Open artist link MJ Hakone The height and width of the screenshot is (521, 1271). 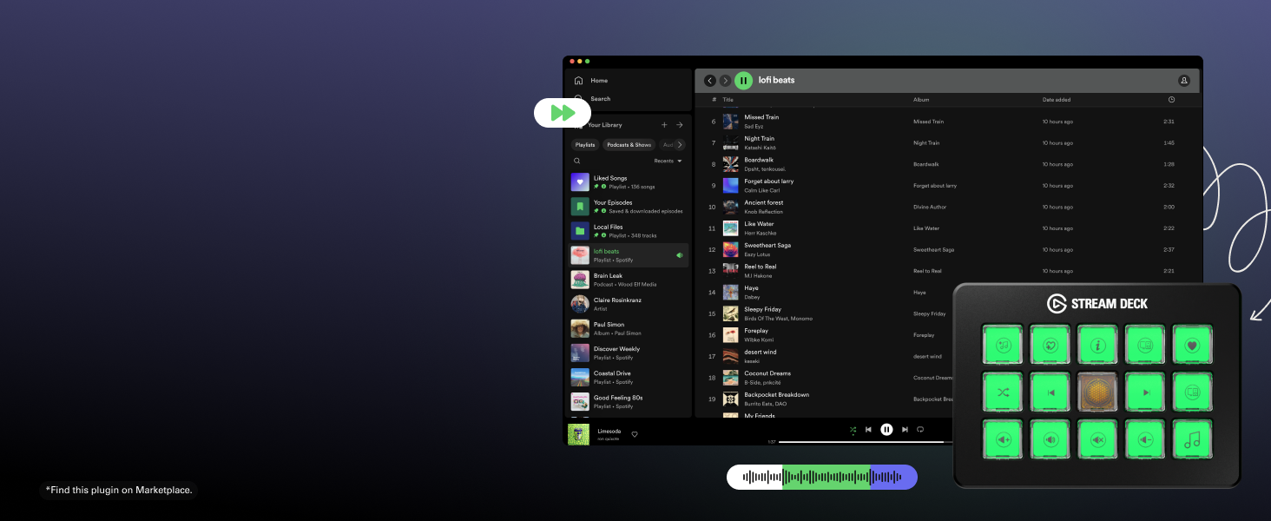pos(758,276)
